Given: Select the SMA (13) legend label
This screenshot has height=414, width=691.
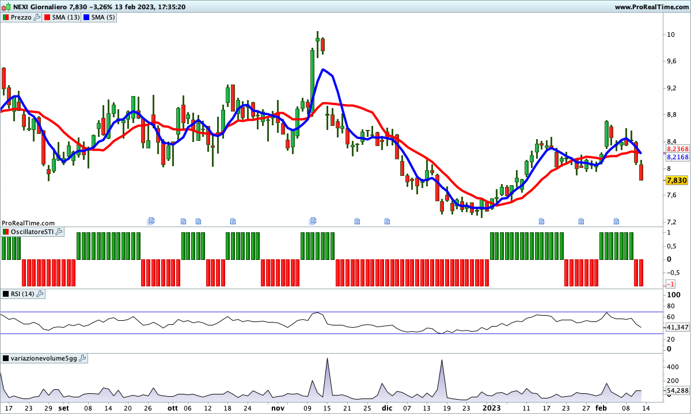Looking at the screenshot, I should (x=66, y=17).
